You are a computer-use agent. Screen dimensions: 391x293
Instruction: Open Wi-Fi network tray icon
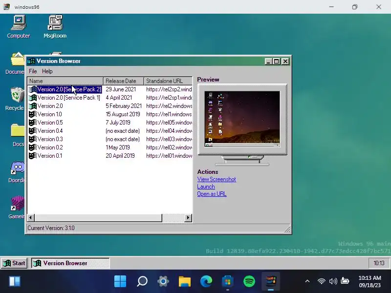point(322,281)
